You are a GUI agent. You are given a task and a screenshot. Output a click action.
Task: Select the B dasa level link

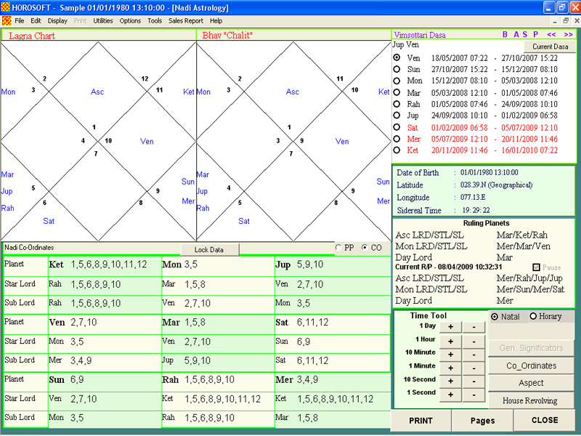pyautogui.click(x=505, y=34)
